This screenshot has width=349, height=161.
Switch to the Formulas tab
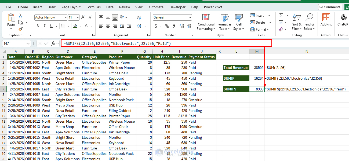(x=93, y=7)
